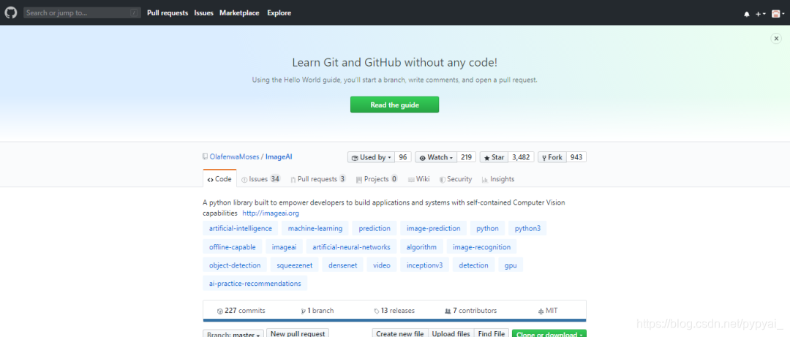The height and width of the screenshot is (337, 790).
Task: Open Issues in top navigation bar
Action: 204,13
